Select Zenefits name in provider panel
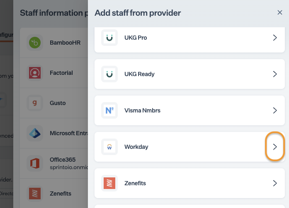Image resolution: width=289 pixels, height=208 pixels. click(135, 183)
